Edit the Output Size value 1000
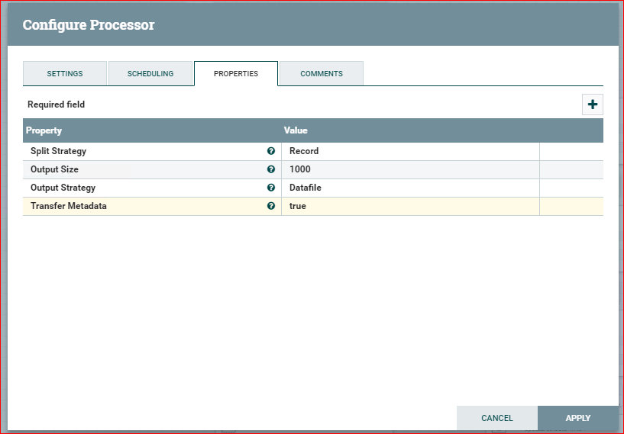Viewport: 624px width, 434px height. pos(300,169)
